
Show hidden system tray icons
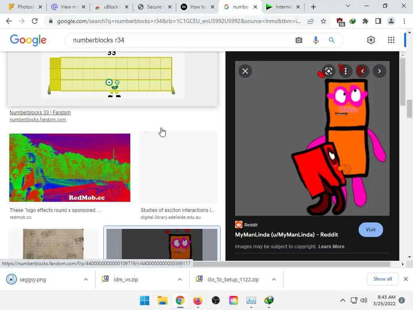point(343,300)
